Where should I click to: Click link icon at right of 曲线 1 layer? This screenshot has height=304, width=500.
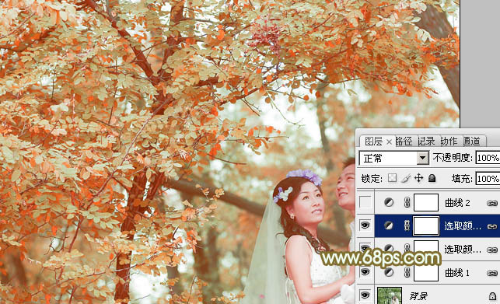tap(492, 273)
